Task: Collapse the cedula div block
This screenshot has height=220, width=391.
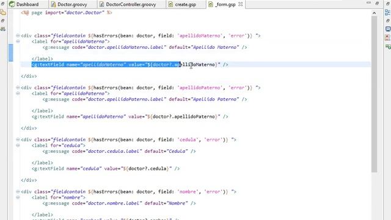Action: coord(18,139)
